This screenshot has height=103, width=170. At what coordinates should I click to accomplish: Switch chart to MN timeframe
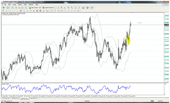(x=78, y=11)
